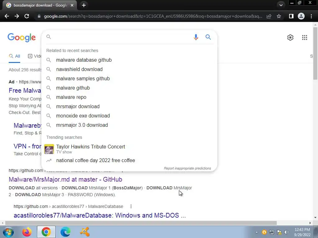318x238 pixels.
Task: Pick 'national coffee day 2022 free coffee'
Action: (129, 160)
